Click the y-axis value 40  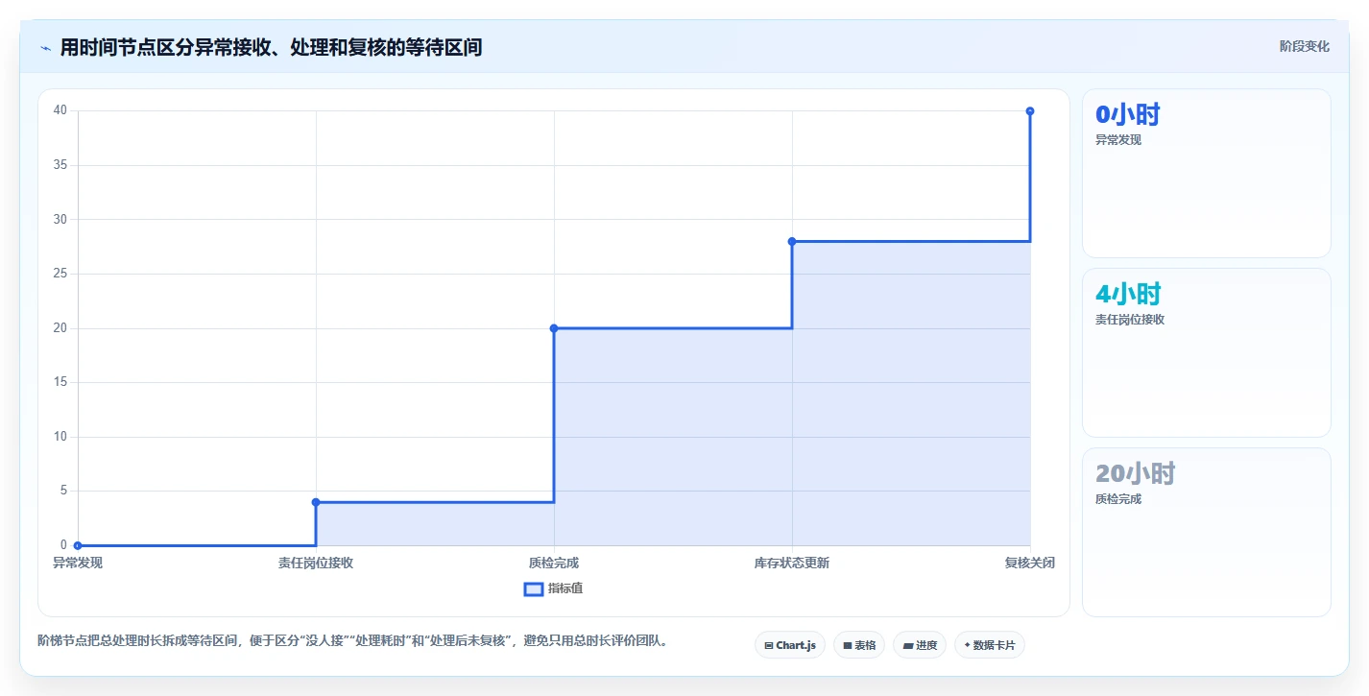coord(60,110)
